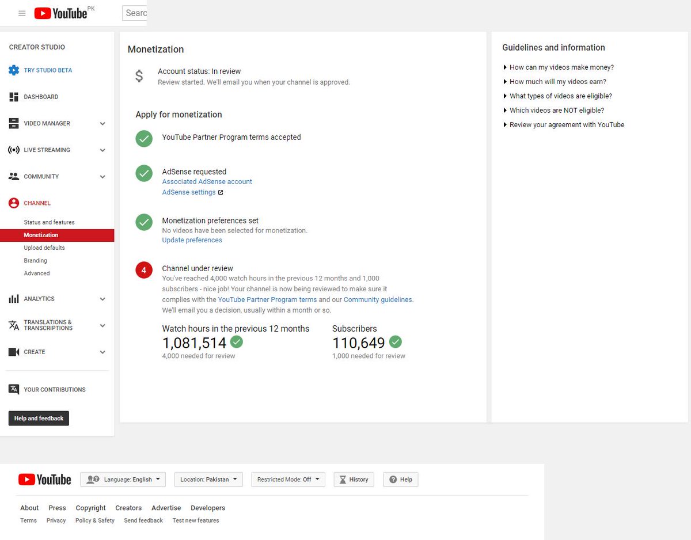
Task: Click the Translations & Transcriptions icon
Action: tap(14, 325)
